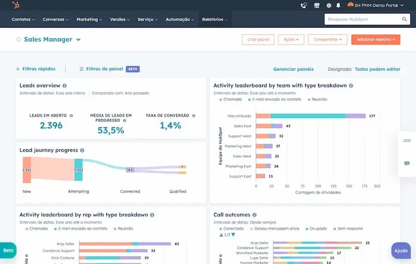Click the Gerenciar painéis link
Viewport: 416px width, 264px height.
tap(294, 69)
